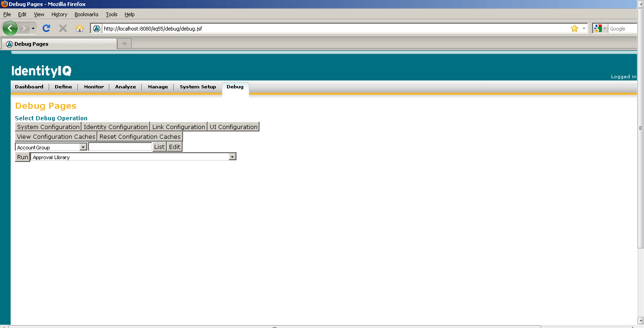The height and width of the screenshot is (328, 644).
Task: Click the stop loading X icon
Action: tap(63, 28)
